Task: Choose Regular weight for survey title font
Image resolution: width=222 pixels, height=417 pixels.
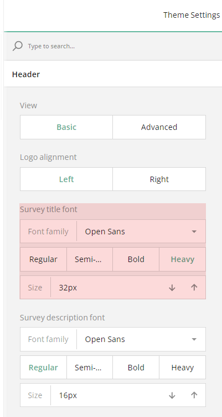Action: pyautogui.click(x=43, y=259)
